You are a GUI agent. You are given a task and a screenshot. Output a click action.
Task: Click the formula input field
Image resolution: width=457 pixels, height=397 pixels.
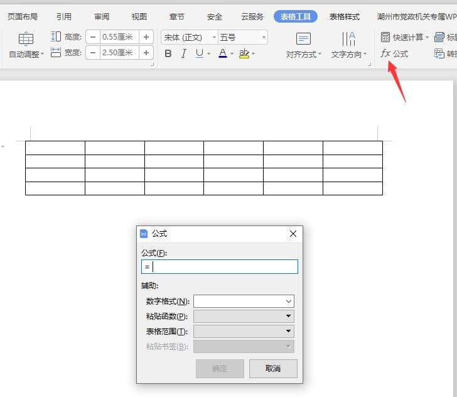(220, 267)
